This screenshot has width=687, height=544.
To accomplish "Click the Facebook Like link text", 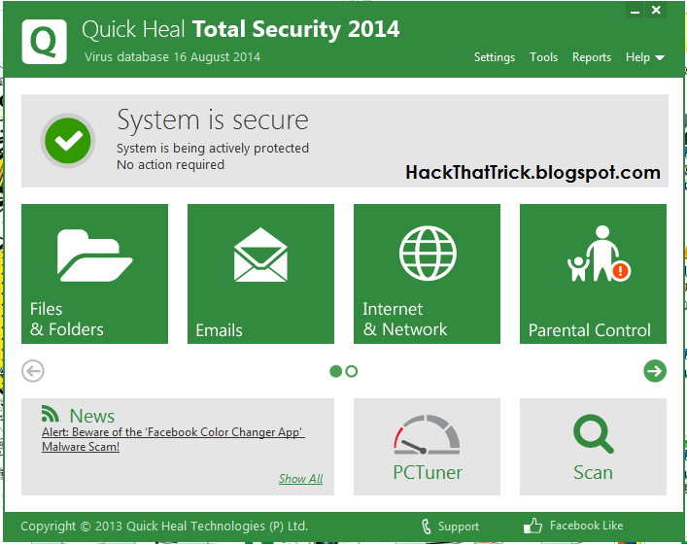I will (586, 526).
